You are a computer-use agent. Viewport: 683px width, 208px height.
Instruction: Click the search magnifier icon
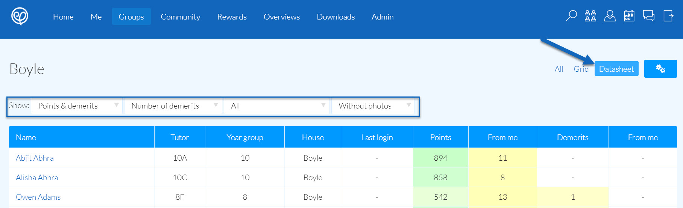tap(571, 16)
